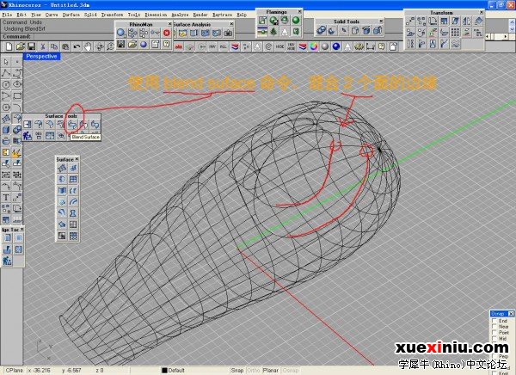Select the Rectangle tool in left toolbar
The width and height of the screenshot is (516, 375).
click(x=17, y=95)
